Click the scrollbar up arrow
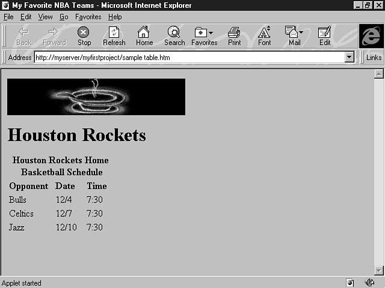Viewport: 385px width, 288px height. 378,74
